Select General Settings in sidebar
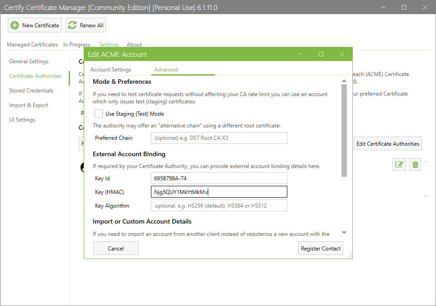The height and width of the screenshot is (306, 436). pos(29,61)
